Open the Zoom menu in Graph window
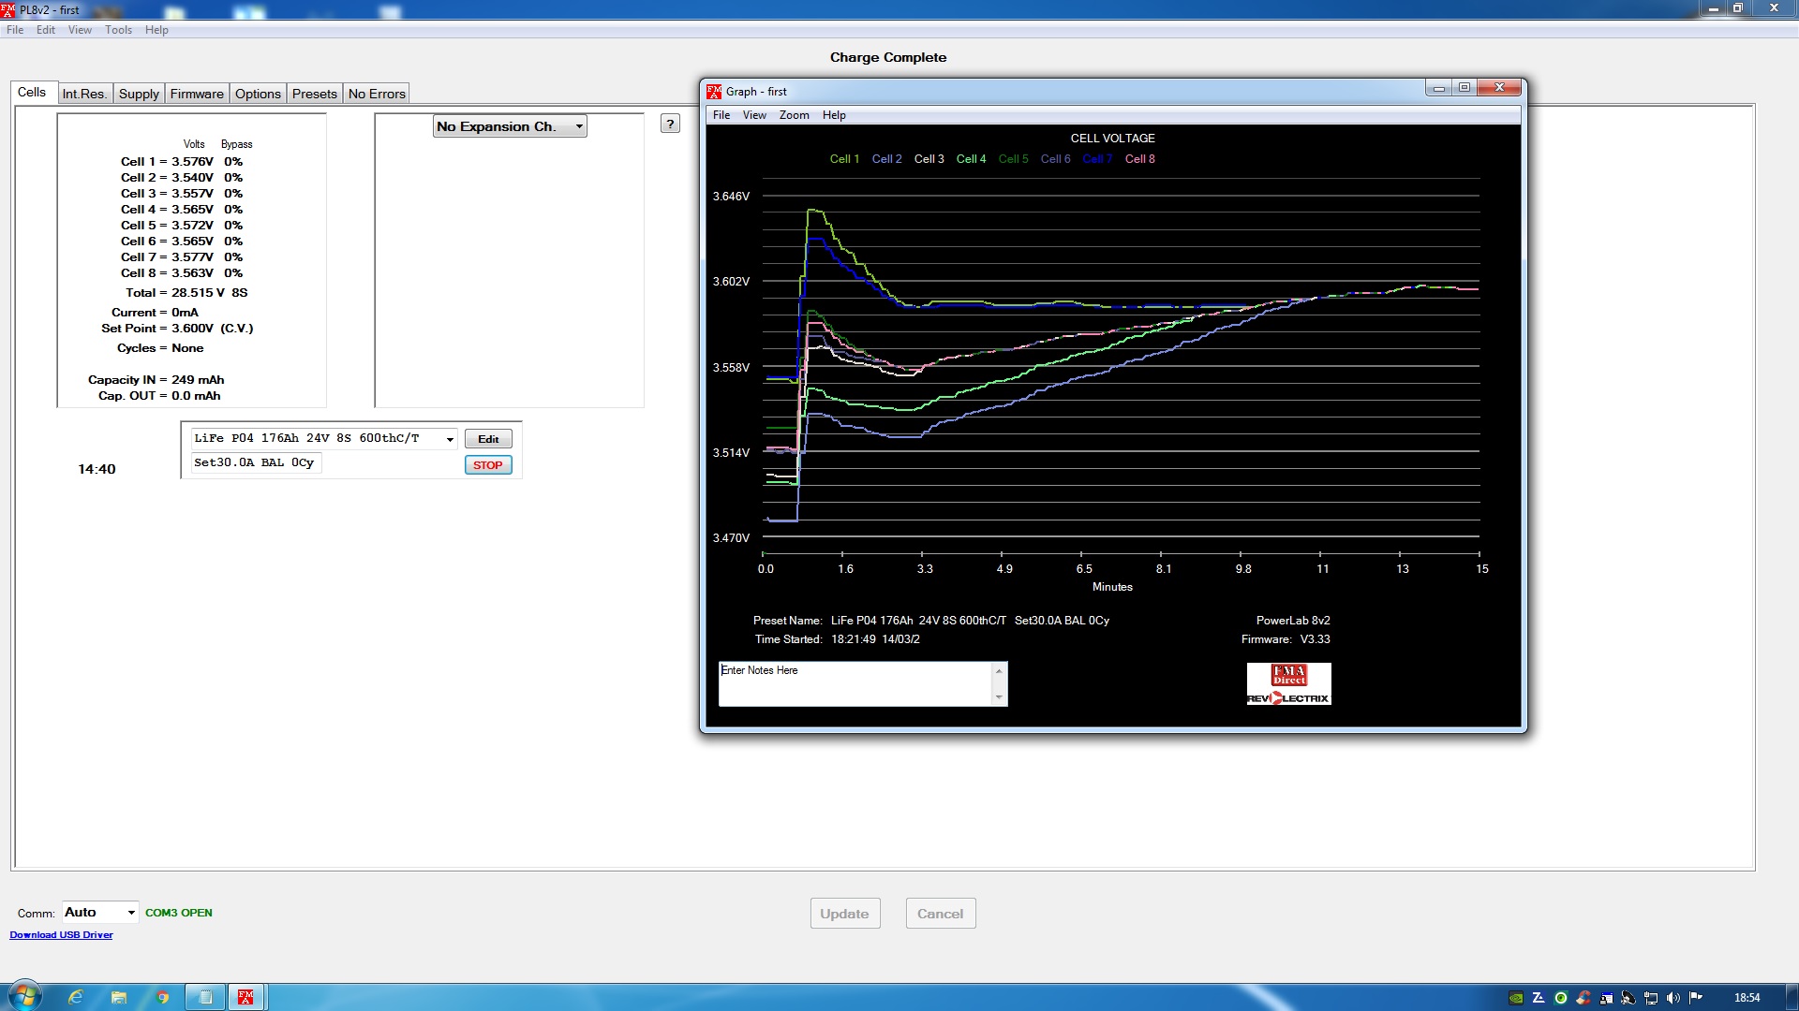Image resolution: width=1799 pixels, height=1011 pixels. 794,115
